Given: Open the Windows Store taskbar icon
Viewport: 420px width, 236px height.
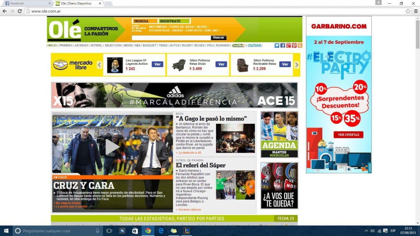Looking at the screenshot, I should click(135, 231).
